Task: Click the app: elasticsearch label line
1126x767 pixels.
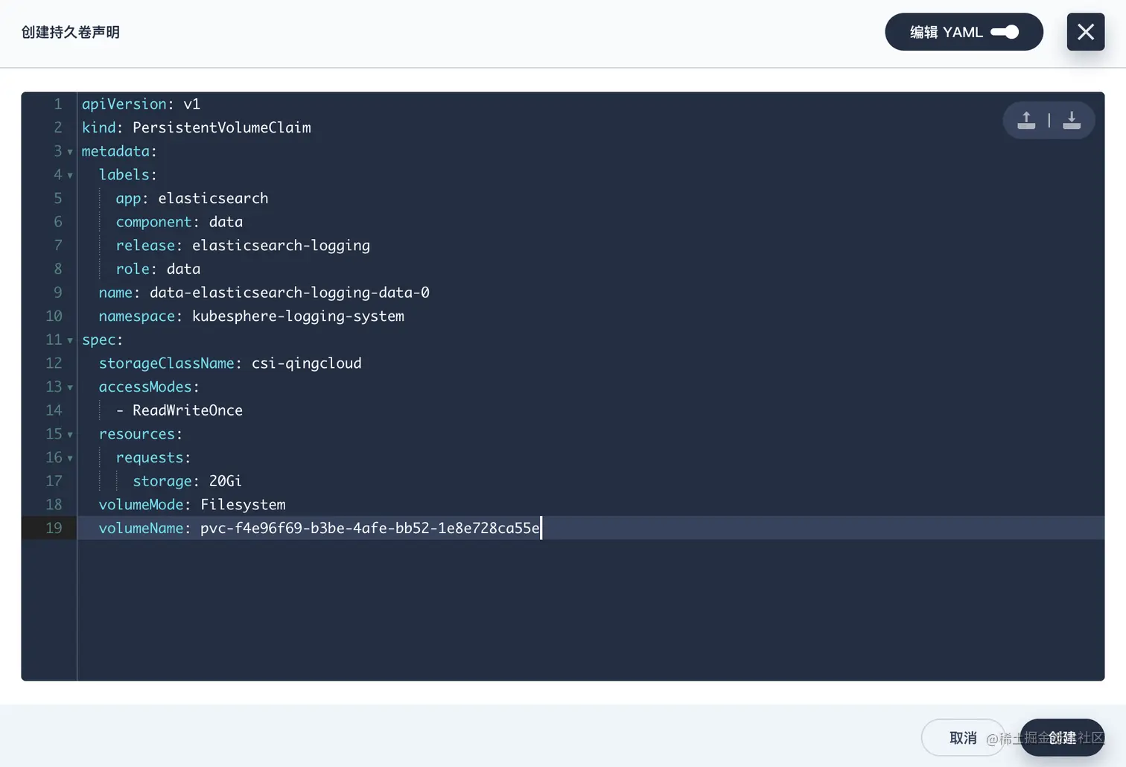Action: click(192, 198)
